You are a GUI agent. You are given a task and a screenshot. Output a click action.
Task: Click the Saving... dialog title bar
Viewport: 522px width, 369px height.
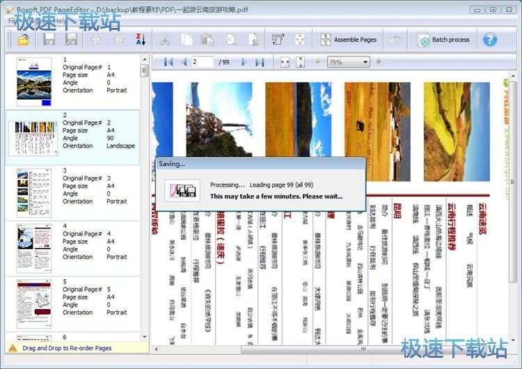click(x=261, y=164)
